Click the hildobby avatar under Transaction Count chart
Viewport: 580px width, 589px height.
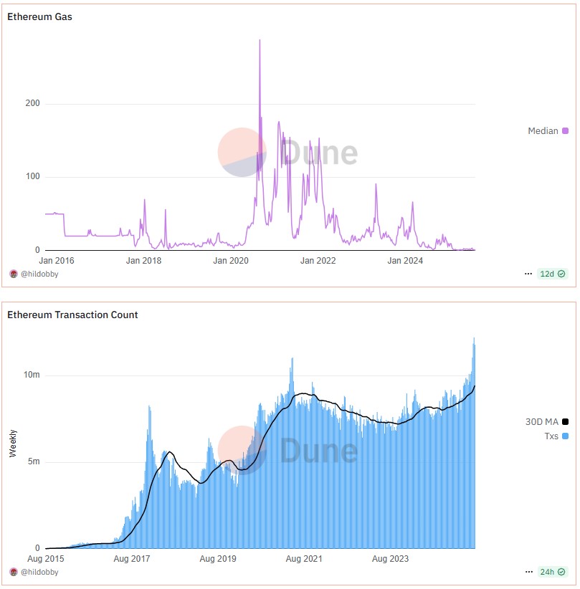14,572
